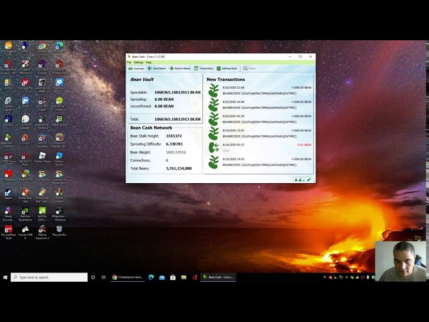Open the Subnautica Below Zero desktop icon

[x=59, y=177]
